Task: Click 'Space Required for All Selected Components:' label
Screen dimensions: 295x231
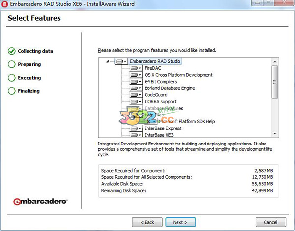Action: pos(147,177)
